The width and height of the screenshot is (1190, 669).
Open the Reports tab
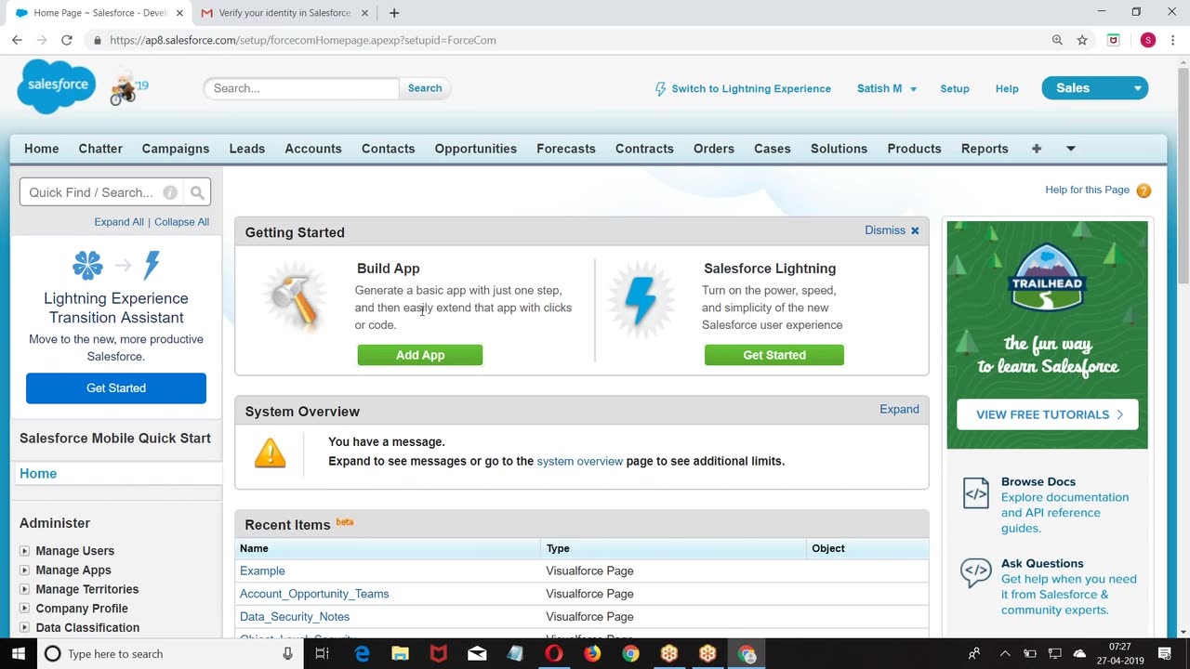(x=985, y=149)
